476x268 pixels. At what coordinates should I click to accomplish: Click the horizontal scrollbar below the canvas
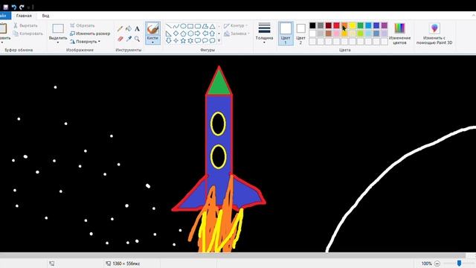233,255
